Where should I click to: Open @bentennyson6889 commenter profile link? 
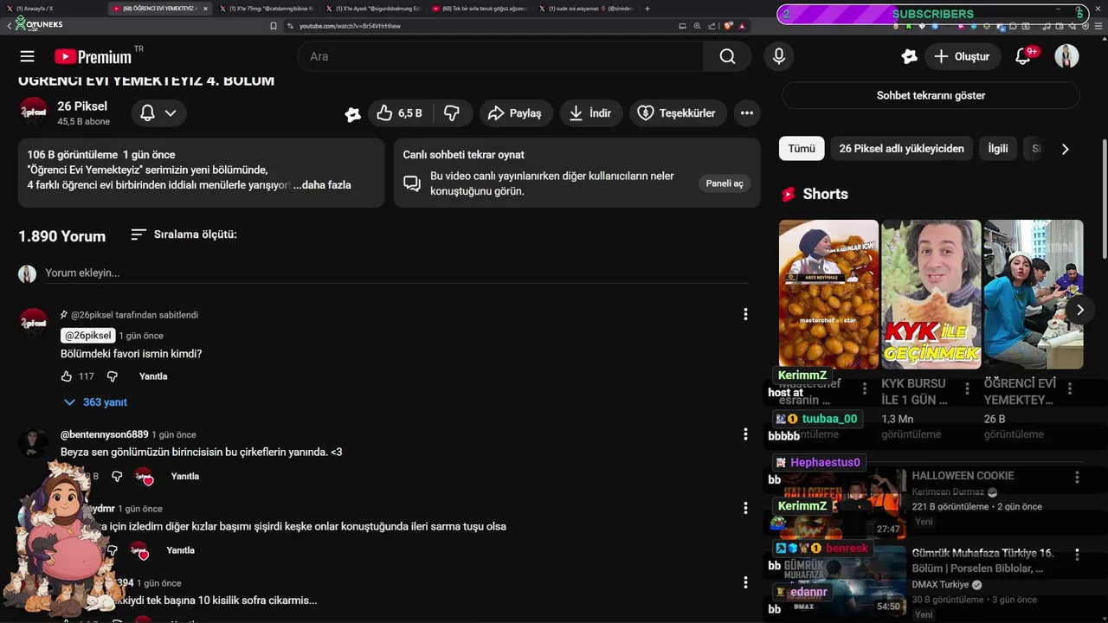[x=104, y=434]
